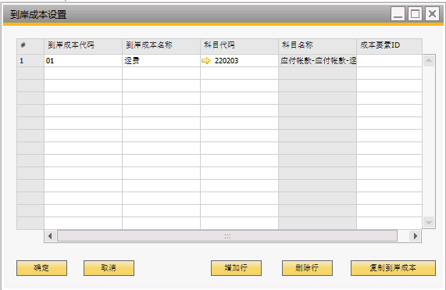This screenshot has width=446, height=290.
Task: Click the vertical scrollbar up arrow
Action: [x=429, y=61]
